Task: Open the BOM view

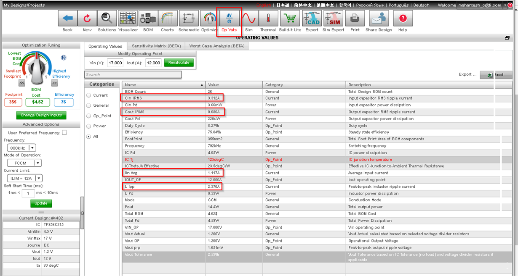Action: 148,18
